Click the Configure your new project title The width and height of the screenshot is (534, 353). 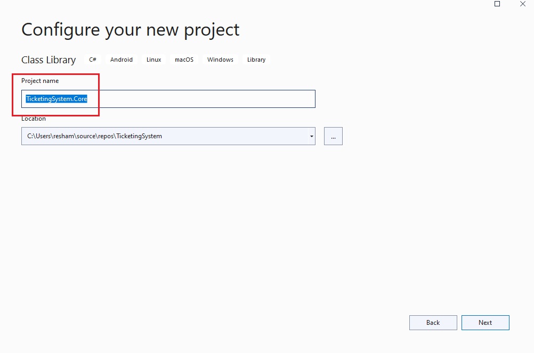[x=131, y=30]
